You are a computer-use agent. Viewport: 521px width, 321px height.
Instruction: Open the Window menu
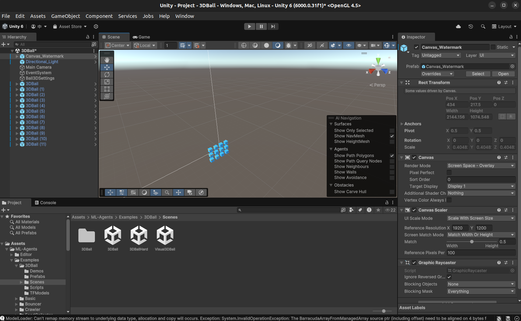pos(185,16)
